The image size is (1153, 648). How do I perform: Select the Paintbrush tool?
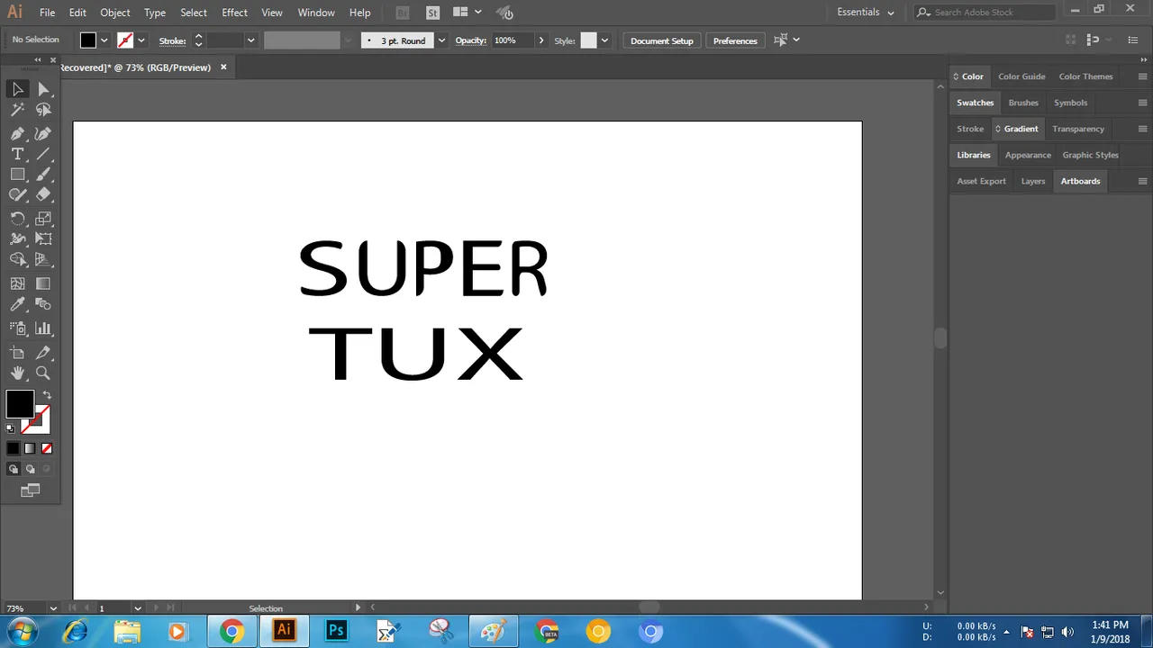point(43,175)
